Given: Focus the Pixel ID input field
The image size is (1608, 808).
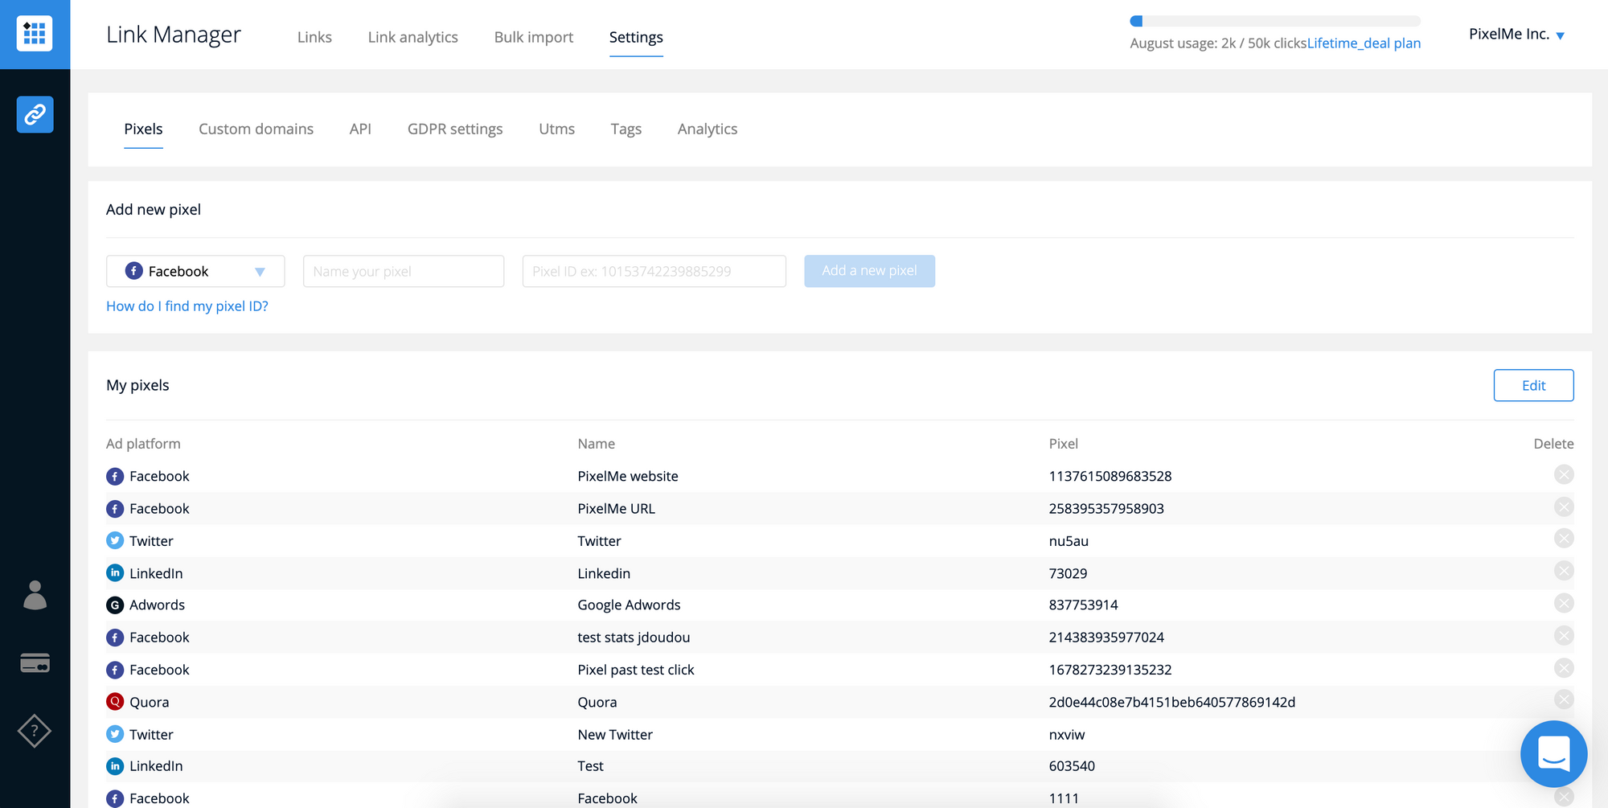Looking at the screenshot, I should 654,271.
